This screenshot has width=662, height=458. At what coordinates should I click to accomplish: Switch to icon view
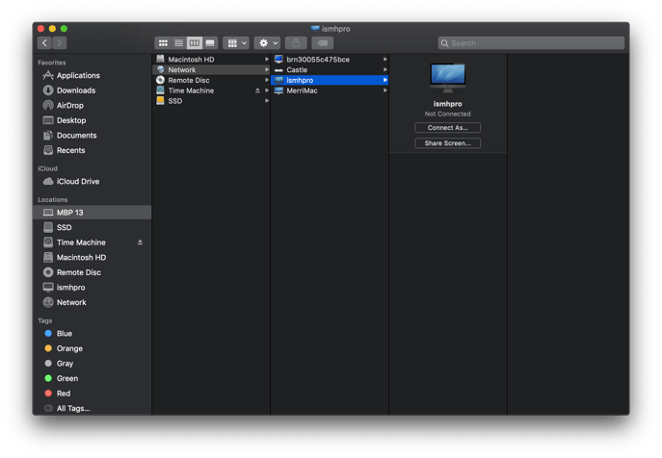(x=163, y=42)
